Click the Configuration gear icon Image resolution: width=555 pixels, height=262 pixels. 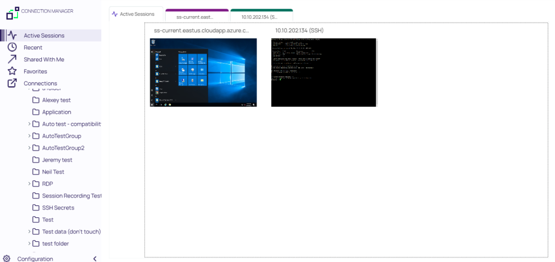pyautogui.click(x=7, y=259)
